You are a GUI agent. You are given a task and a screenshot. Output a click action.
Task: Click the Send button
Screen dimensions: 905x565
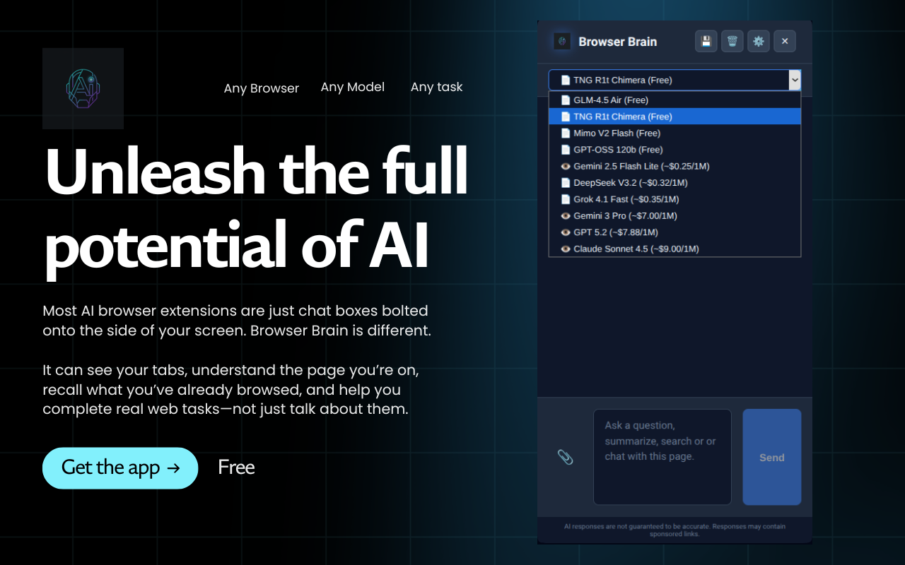pos(771,457)
